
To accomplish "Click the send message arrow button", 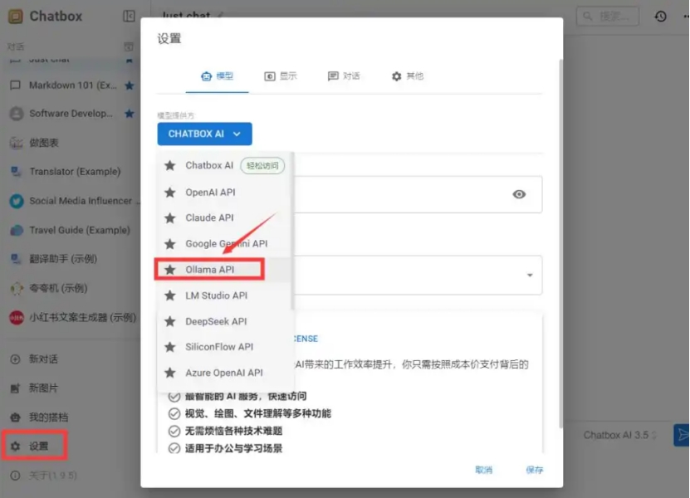I will tap(682, 435).
